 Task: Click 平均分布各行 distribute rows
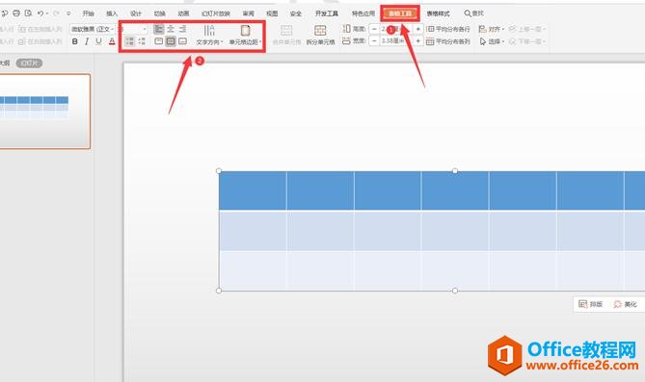tap(448, 29)
